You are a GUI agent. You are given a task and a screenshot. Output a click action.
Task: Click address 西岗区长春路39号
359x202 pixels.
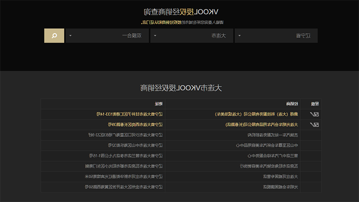point(136,125)
